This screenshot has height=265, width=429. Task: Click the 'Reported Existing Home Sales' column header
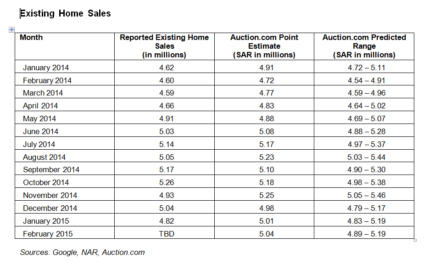164,46
